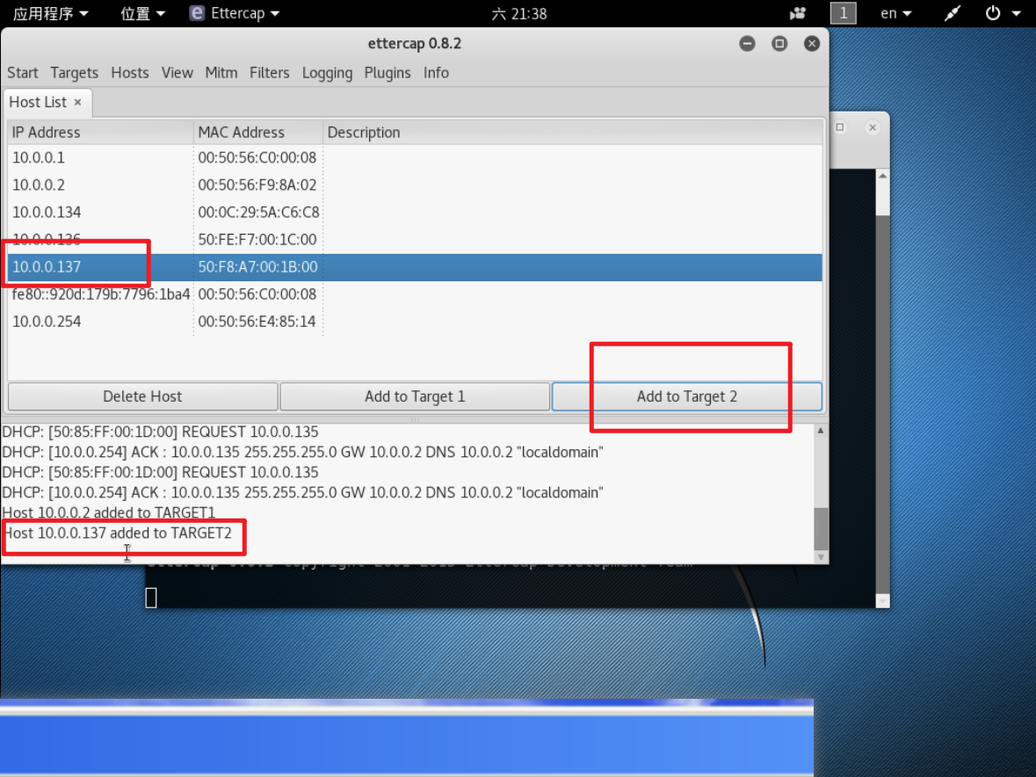
Task: Click log line Host 10.0.0.137 added to TARGET2
Action: 117,534
